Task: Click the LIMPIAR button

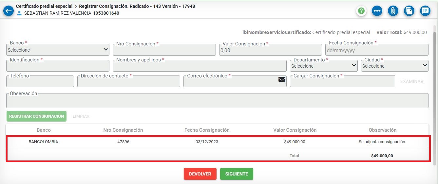Action: pyautogui.click(x=81, y=116)
